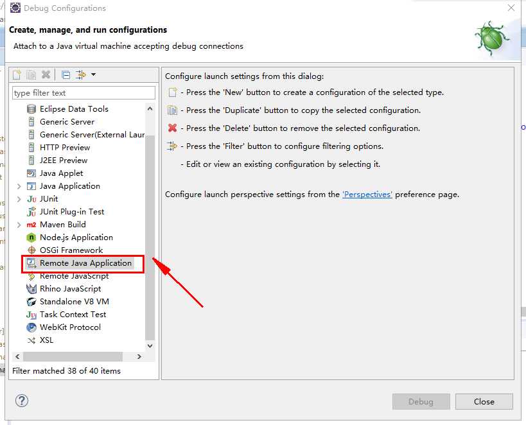Select the Generic Server(External Launch) icon

click(x=31, y=135)
